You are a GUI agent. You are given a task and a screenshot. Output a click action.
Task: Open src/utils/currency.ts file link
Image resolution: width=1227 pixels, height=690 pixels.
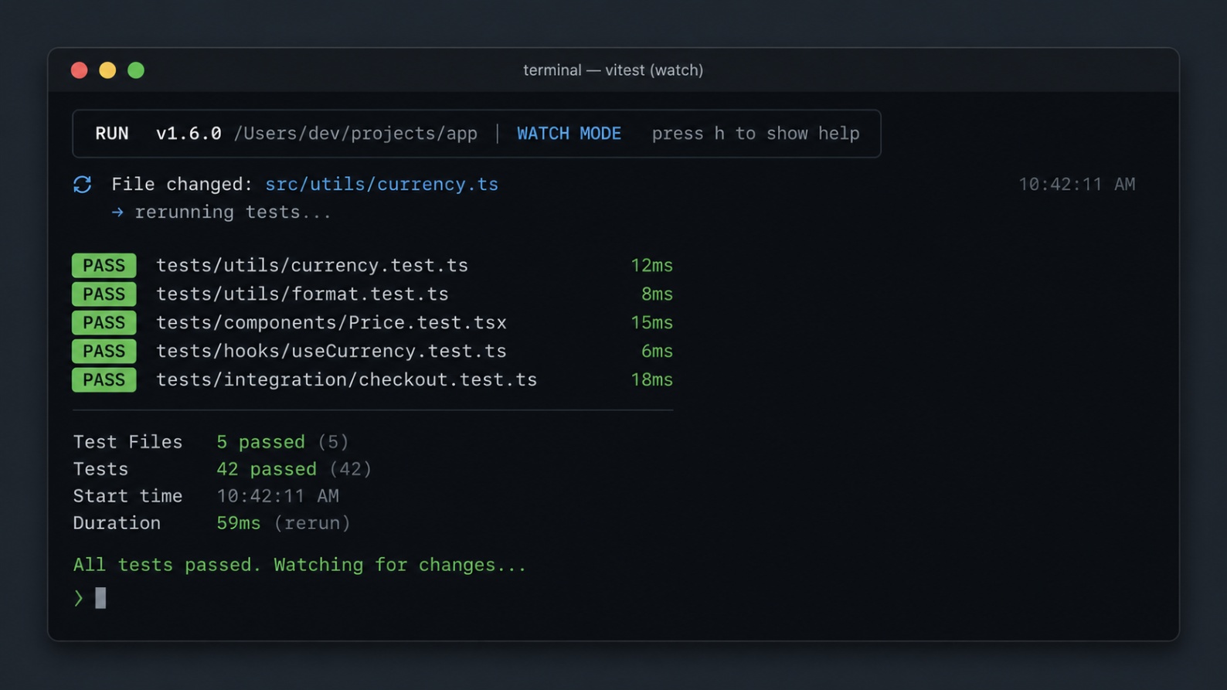(x=382, y=184)
